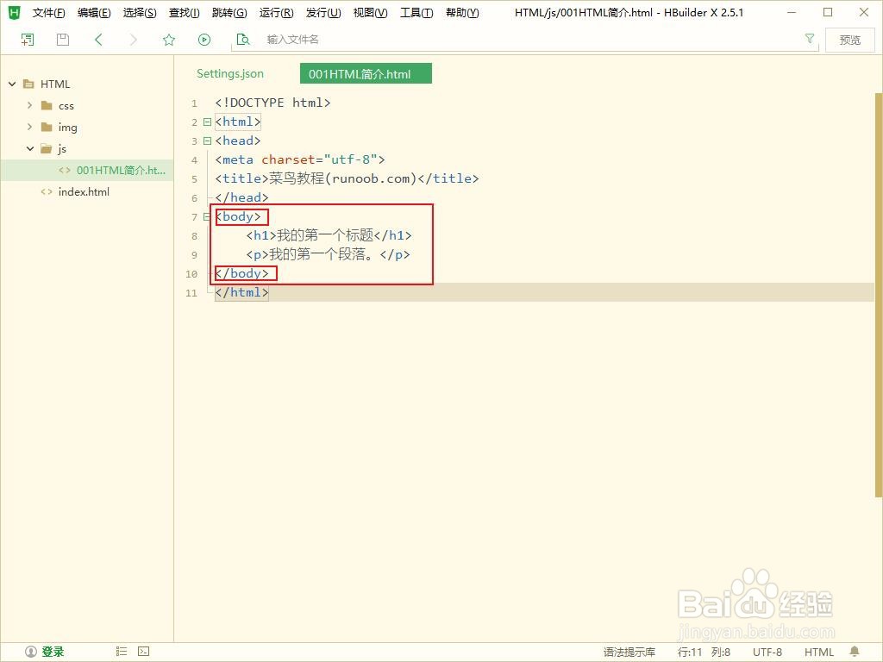The width and height of the screenshot is (883, 662).
Task: Change the HTML language mode in status bar
Action: pyautogui.click(x=819, y=652)
